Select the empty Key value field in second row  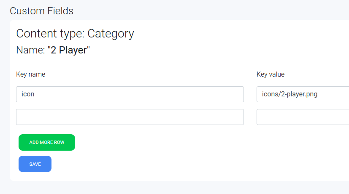[303, 117]
